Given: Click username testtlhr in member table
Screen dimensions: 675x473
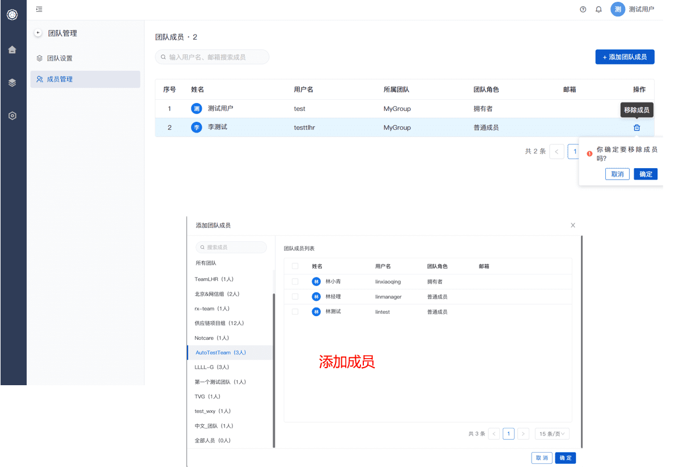Looking at the screenshot, I should (304, 127).
